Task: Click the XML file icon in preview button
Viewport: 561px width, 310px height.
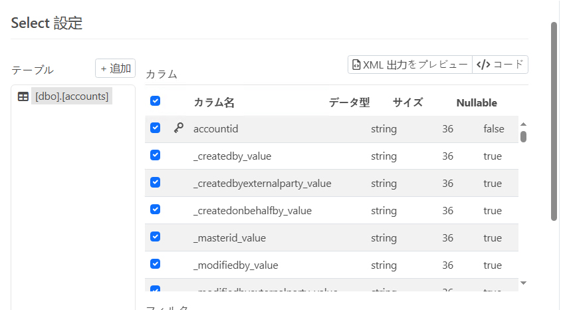Action: [x=357, y=65]
